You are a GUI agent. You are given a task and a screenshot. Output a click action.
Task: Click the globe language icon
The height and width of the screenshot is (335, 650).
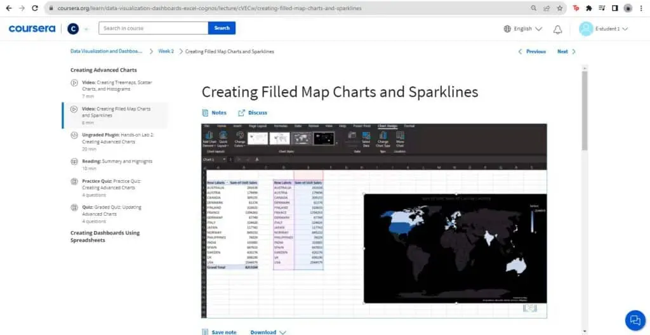coord(507,29)
